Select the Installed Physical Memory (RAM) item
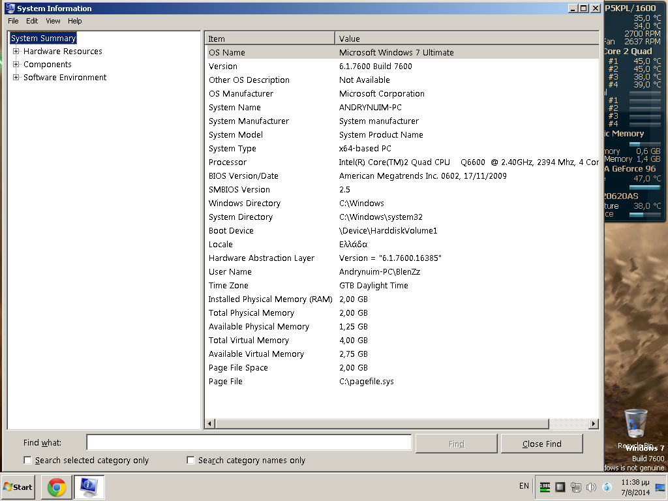 [270, 299]
